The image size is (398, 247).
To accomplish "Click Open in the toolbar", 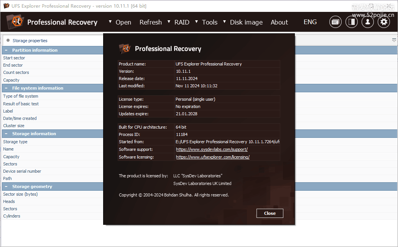I will point(123,22).
